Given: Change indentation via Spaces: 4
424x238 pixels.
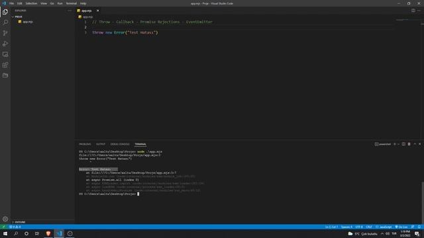Looking at the screenshot, I should 346,227.
